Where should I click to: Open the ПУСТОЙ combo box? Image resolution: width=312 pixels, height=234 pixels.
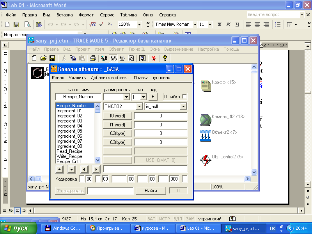tap(139, 106)
